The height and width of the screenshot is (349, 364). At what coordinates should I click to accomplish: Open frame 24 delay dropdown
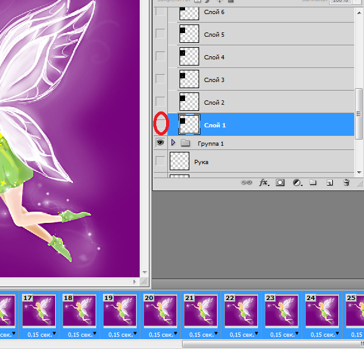point(337,334)
